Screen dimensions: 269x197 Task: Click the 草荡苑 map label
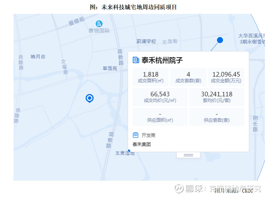pos(110,68)
